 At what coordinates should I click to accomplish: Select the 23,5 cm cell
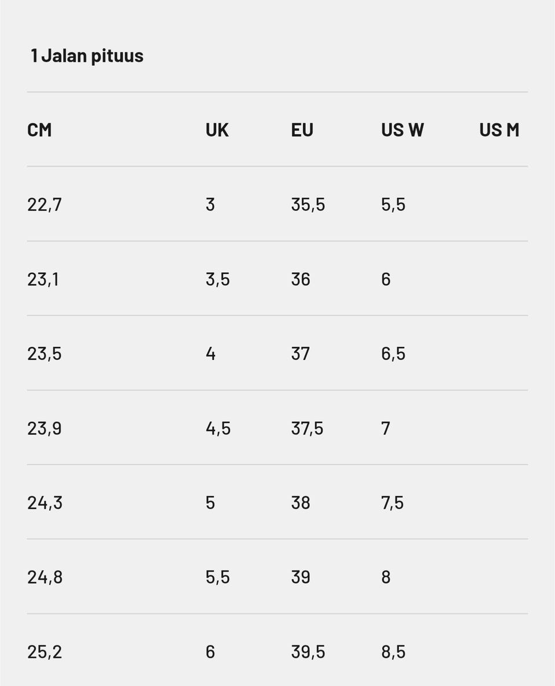pos(44,354)
